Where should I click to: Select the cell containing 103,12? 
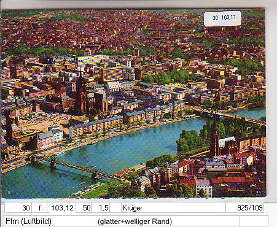click(61, 208)
